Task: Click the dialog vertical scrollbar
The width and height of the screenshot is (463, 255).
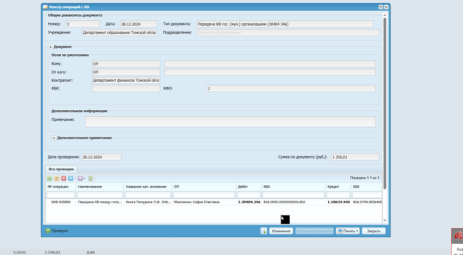Action: tap(385, 103)
